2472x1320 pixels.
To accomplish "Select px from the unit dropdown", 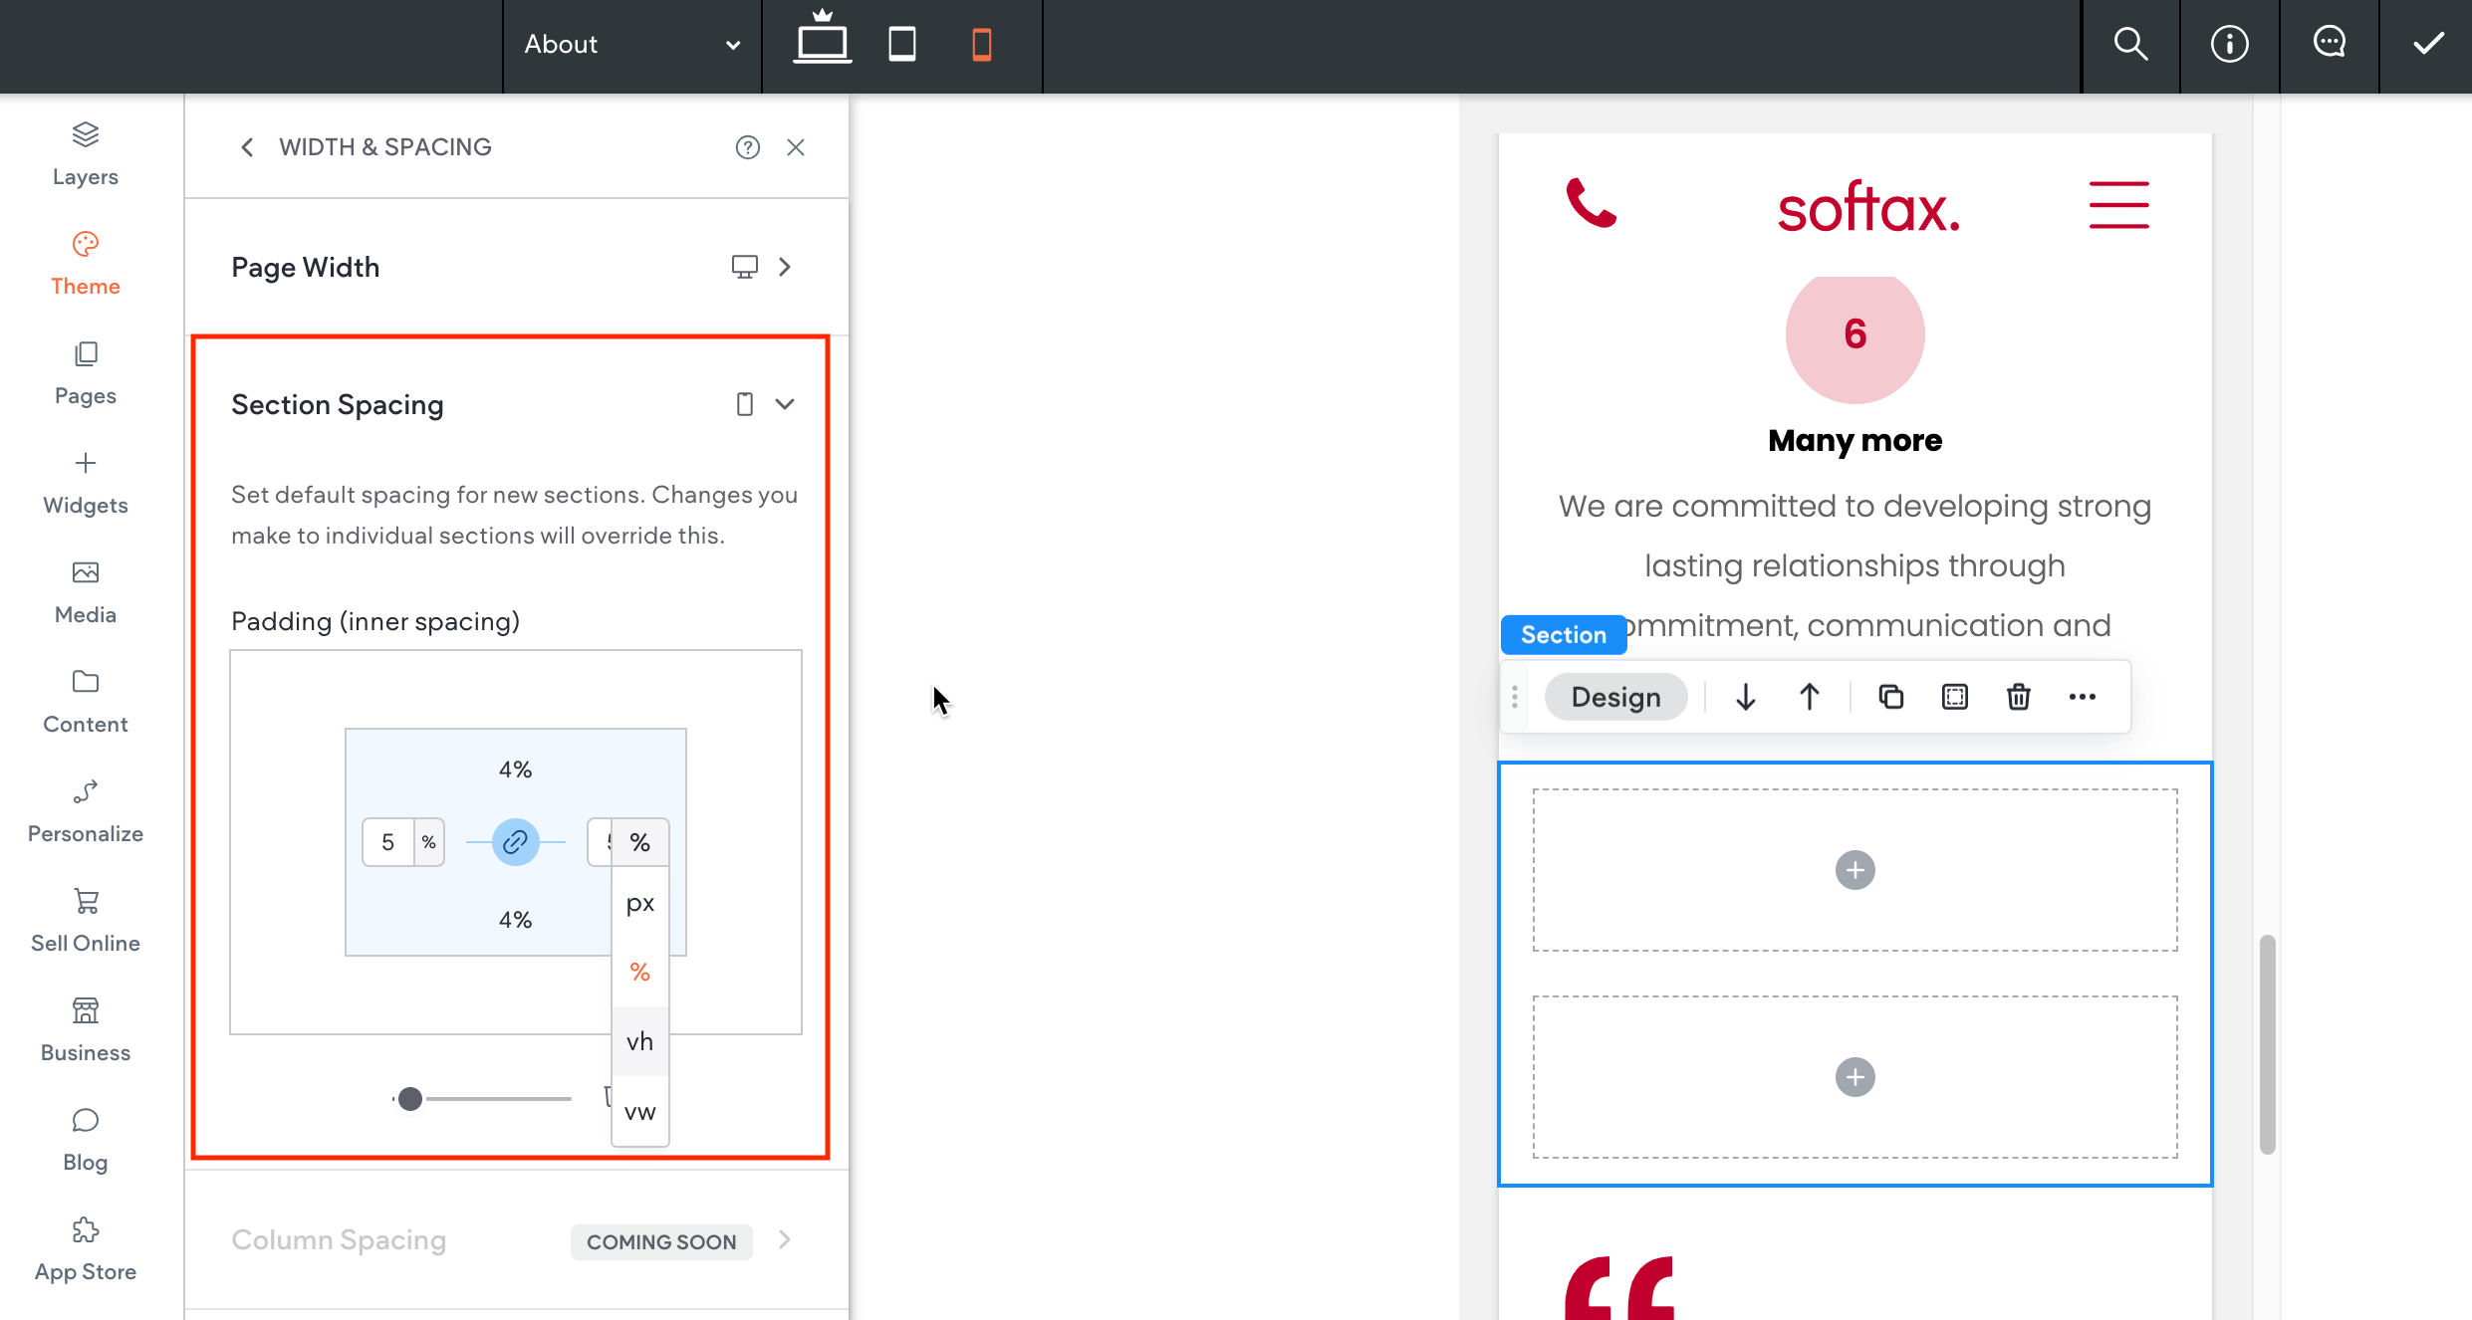I will point(639,903).
